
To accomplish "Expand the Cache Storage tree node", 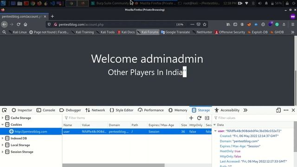I will click(x=2, y=118).
